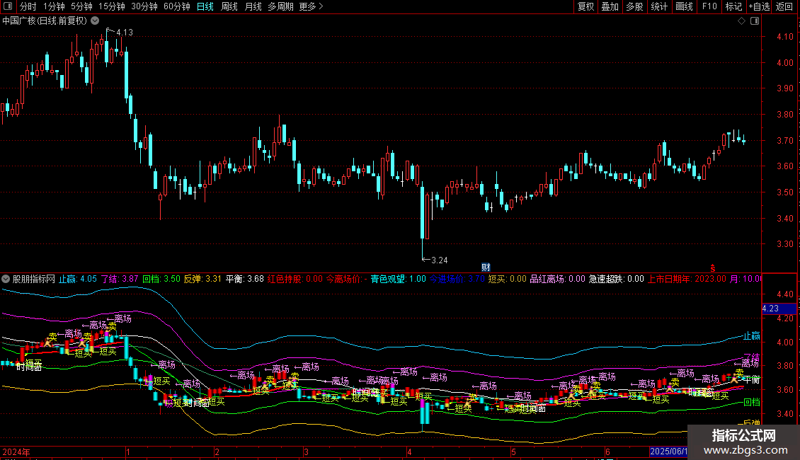Image resolution: width=800 pixels, height=460 pixels.
Task: Click the highlighted 4.23 price axis tag
Action: point(779,309)
